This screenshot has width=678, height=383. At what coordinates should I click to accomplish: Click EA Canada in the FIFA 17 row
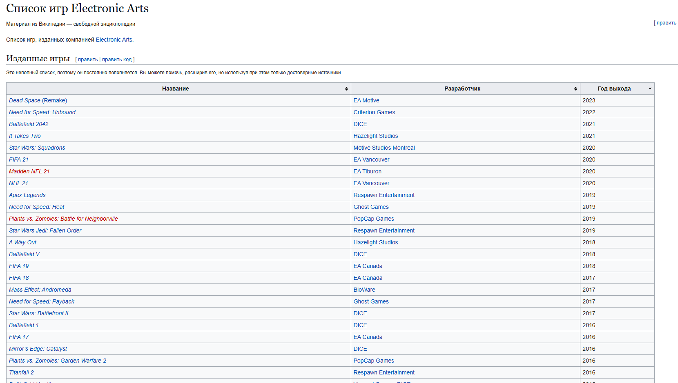(368, 337)
